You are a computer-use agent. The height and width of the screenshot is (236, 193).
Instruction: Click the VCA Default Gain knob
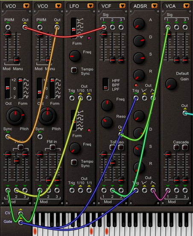pos(171,84)
